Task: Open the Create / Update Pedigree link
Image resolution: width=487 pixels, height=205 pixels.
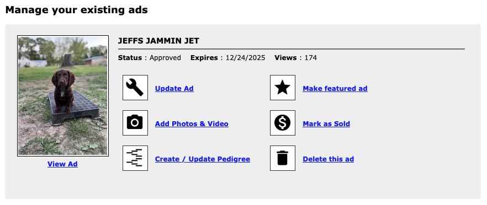Action: (203, 159)
